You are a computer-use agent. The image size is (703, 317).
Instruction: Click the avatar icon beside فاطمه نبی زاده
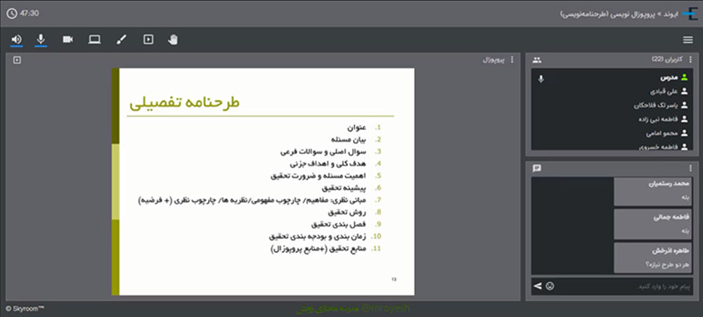tap(684, 119)
